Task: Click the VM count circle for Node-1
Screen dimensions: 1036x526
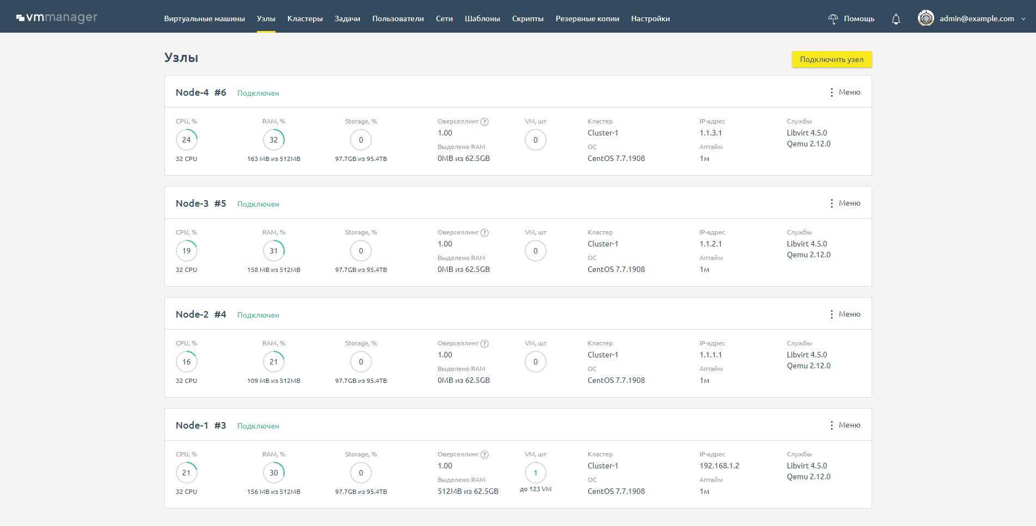Action: (x=535, y=473)
